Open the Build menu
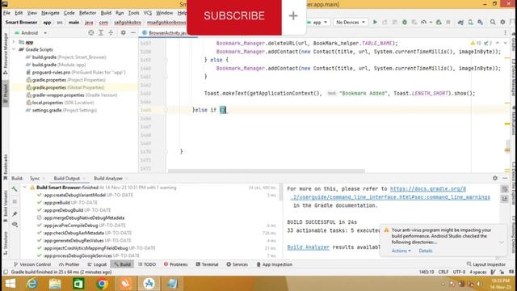Image resolution: width=517 pixels, height=291 pixels. tap(106, 13)
